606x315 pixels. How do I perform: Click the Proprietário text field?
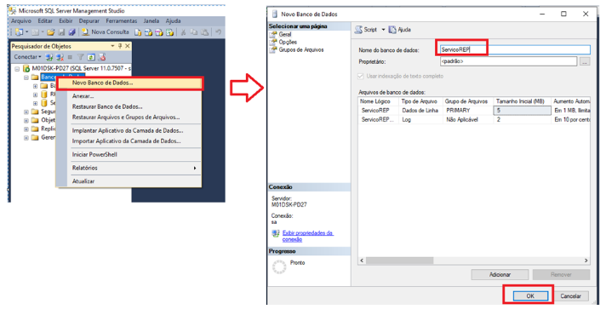coord(508,61)
